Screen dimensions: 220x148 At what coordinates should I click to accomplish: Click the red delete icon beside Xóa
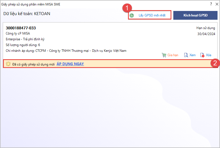point(202,55)
